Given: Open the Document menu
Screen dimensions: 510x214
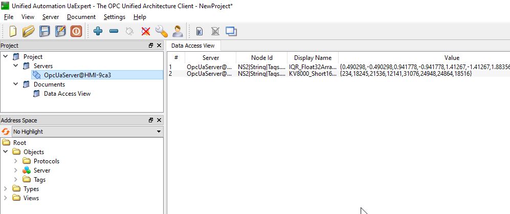Looking at the screenshot, I should click(81, 17).
